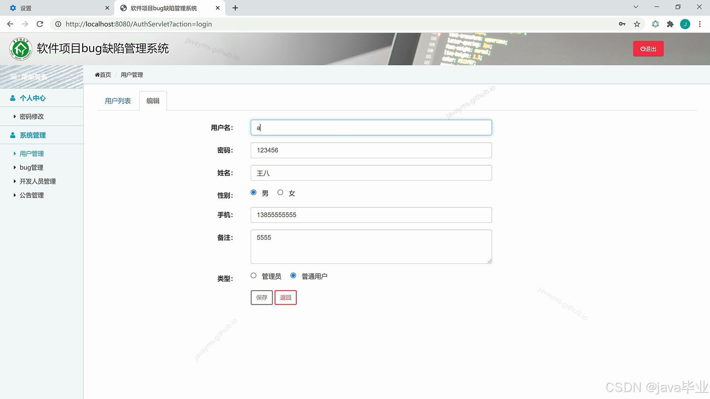Select the 编辑 tab
This screenshot has width=710, height=399.
tap(153, 101)
